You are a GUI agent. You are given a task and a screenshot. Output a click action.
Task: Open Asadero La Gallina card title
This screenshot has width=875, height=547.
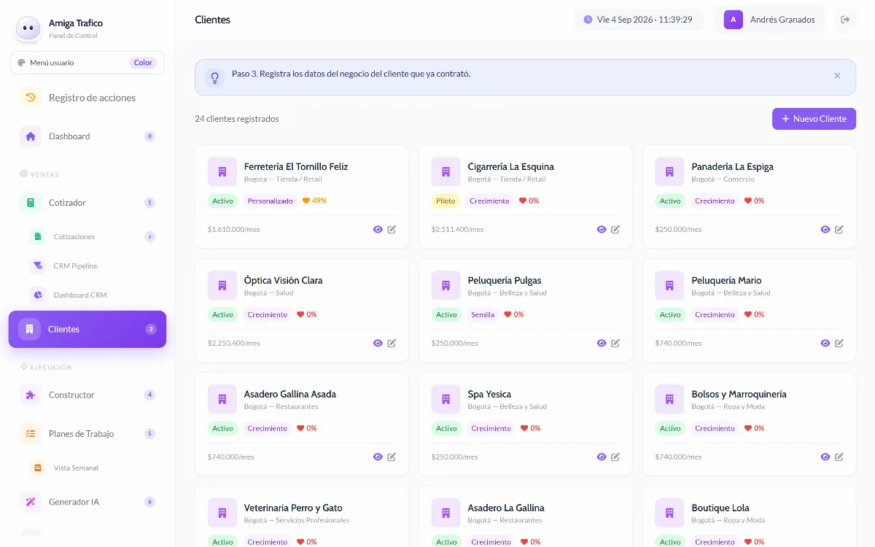(x=506, y=508)
